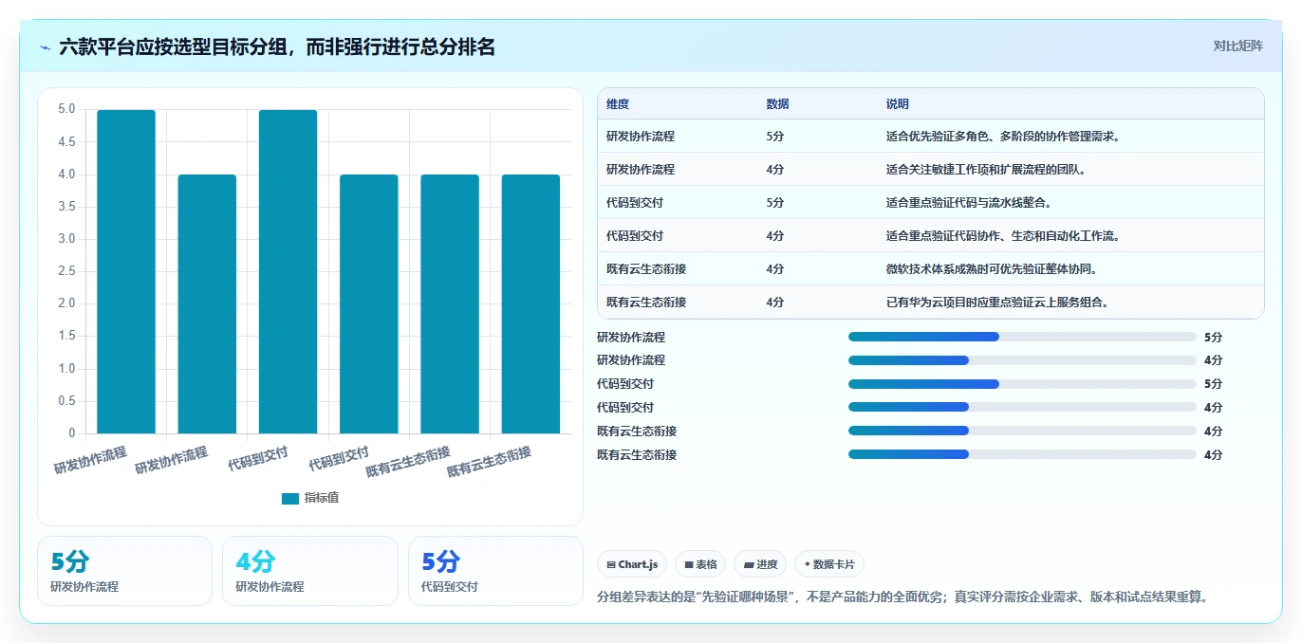1302x643 pixels.
Task: Click the 表格 tag icon
Action: [689, 564]
